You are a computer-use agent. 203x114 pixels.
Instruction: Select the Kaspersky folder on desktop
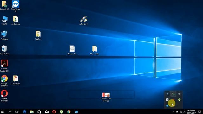[x=16, y=80]
